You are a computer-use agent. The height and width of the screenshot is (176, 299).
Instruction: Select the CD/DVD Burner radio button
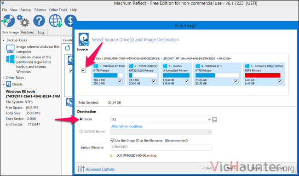pos(81,131)
